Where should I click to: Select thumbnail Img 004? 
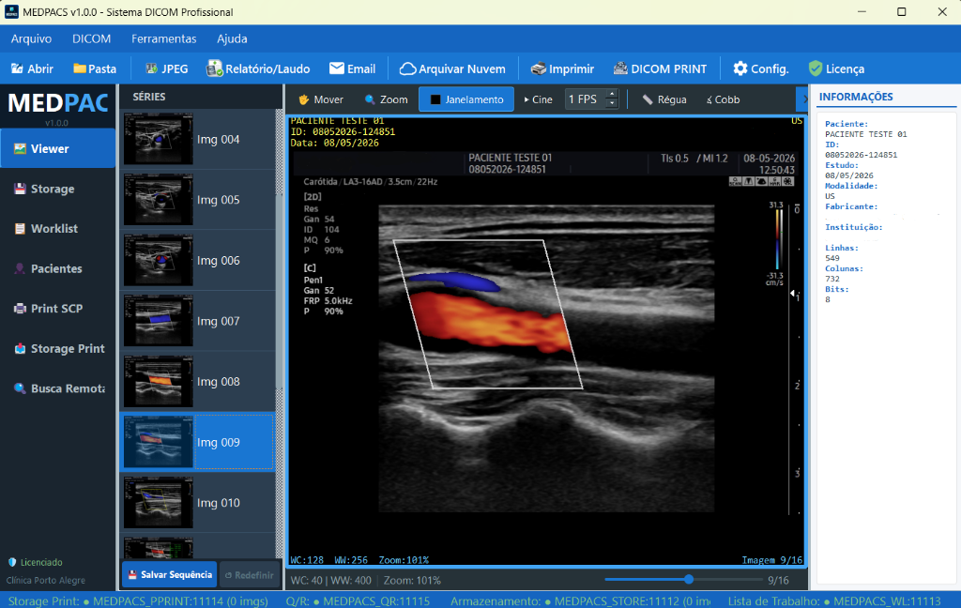tap(198, 139)
